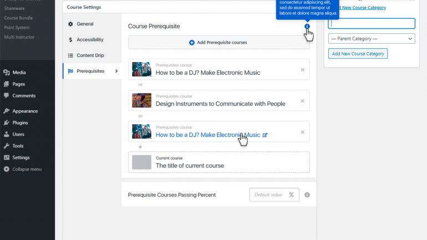
Task: Click the Add New Course Category button
Action: click(x=358, y=54)
